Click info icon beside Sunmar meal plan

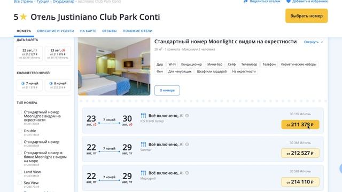tap(187, 145)
